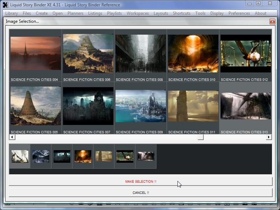
Task: Click Science Fiction Cities 007 clock tower image
Action: coord(88,106)
